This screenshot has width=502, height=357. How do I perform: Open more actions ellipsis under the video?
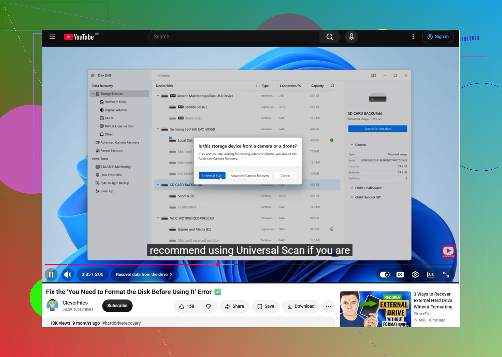pos(328,306)
